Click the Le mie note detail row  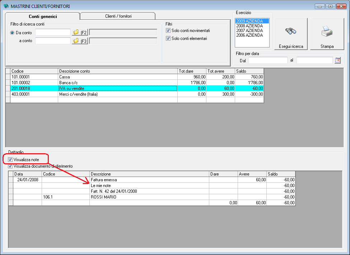[x=152, y=186]
